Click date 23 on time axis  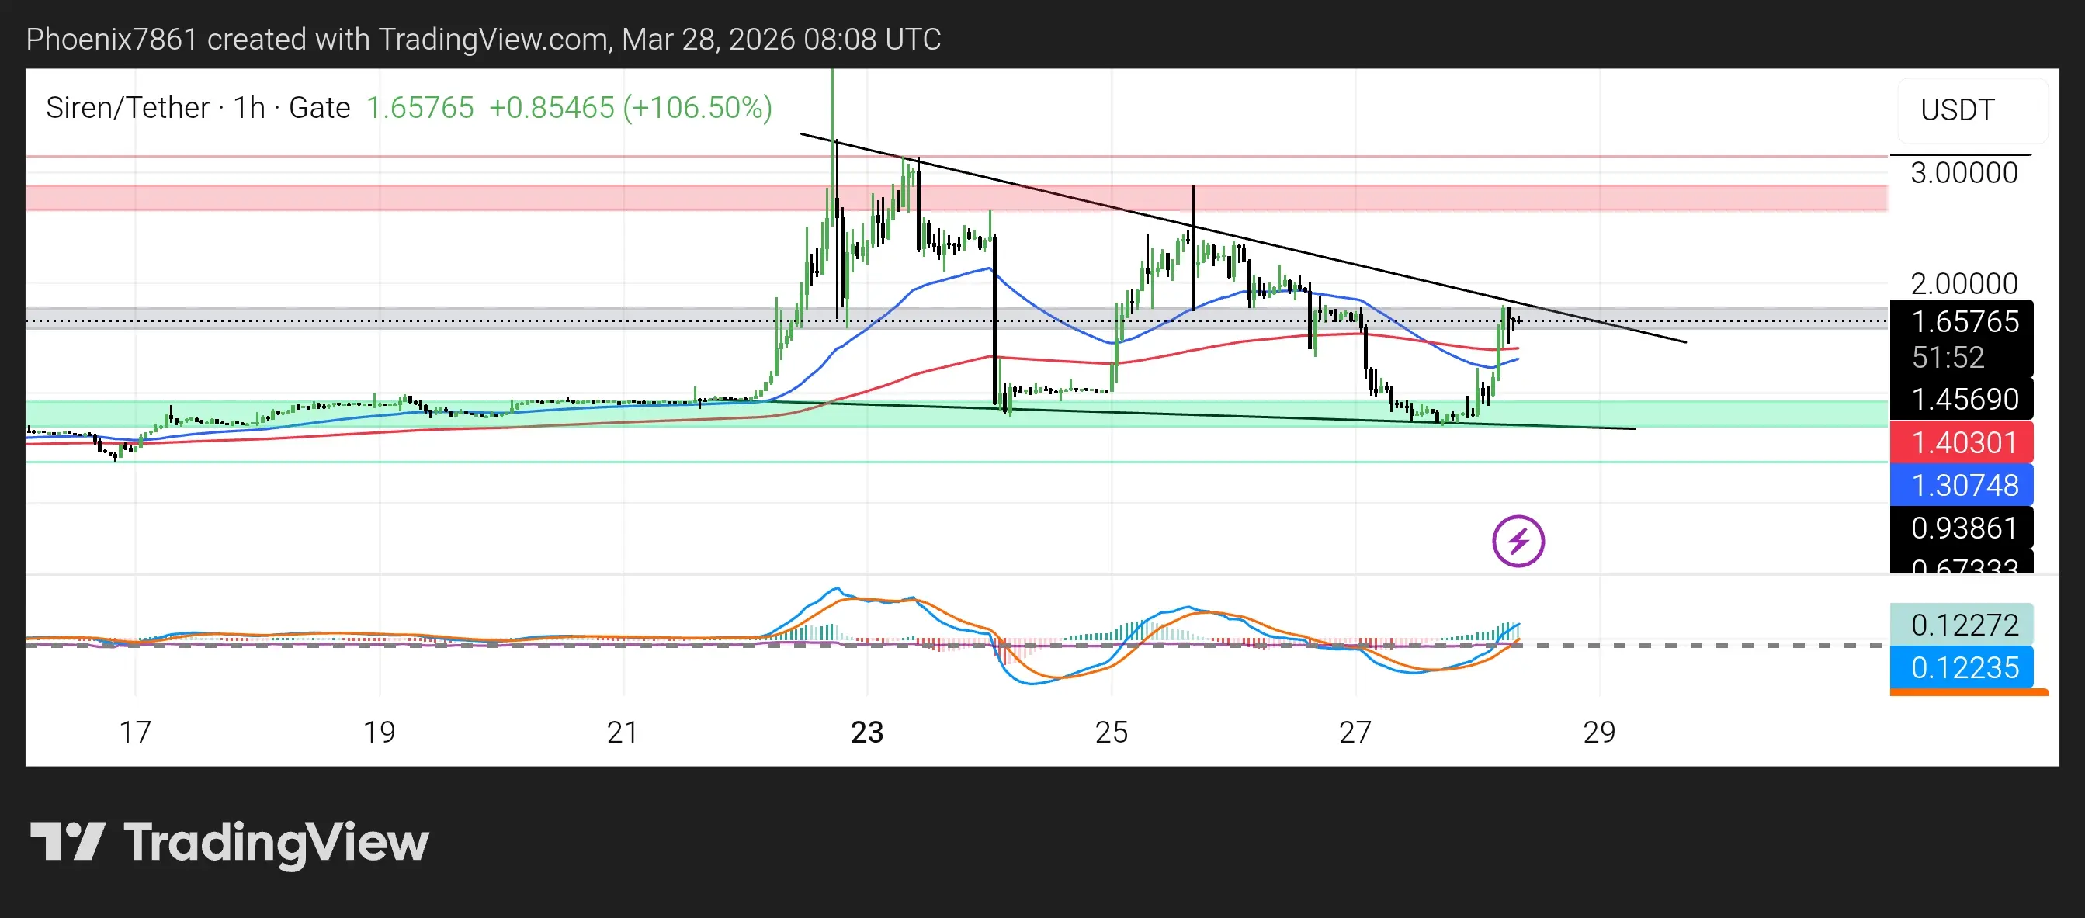click(867, 732)
